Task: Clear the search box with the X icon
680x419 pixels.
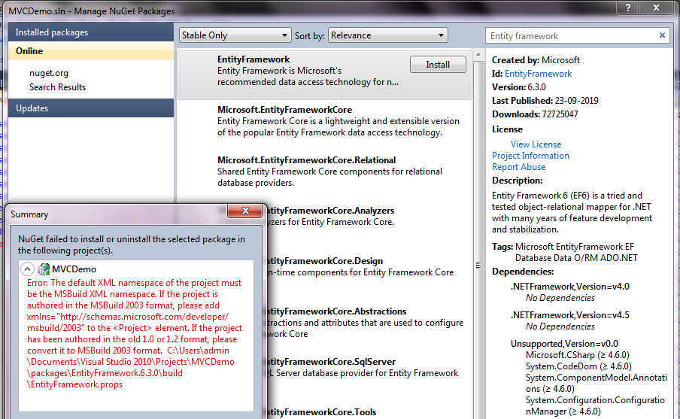Action: pos(662,35)
